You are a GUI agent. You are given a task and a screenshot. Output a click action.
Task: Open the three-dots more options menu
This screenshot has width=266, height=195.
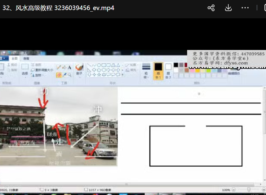(x=245, y=8)
